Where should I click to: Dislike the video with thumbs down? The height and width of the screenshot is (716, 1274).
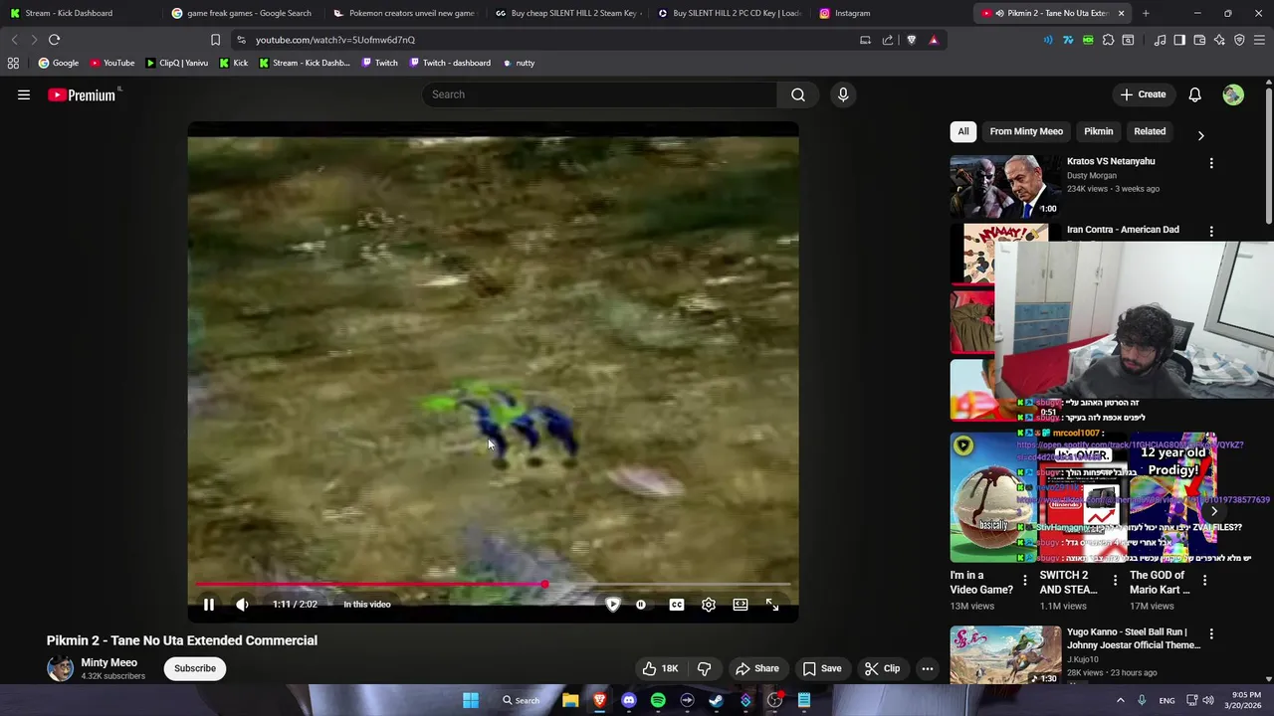pos(705,668)
